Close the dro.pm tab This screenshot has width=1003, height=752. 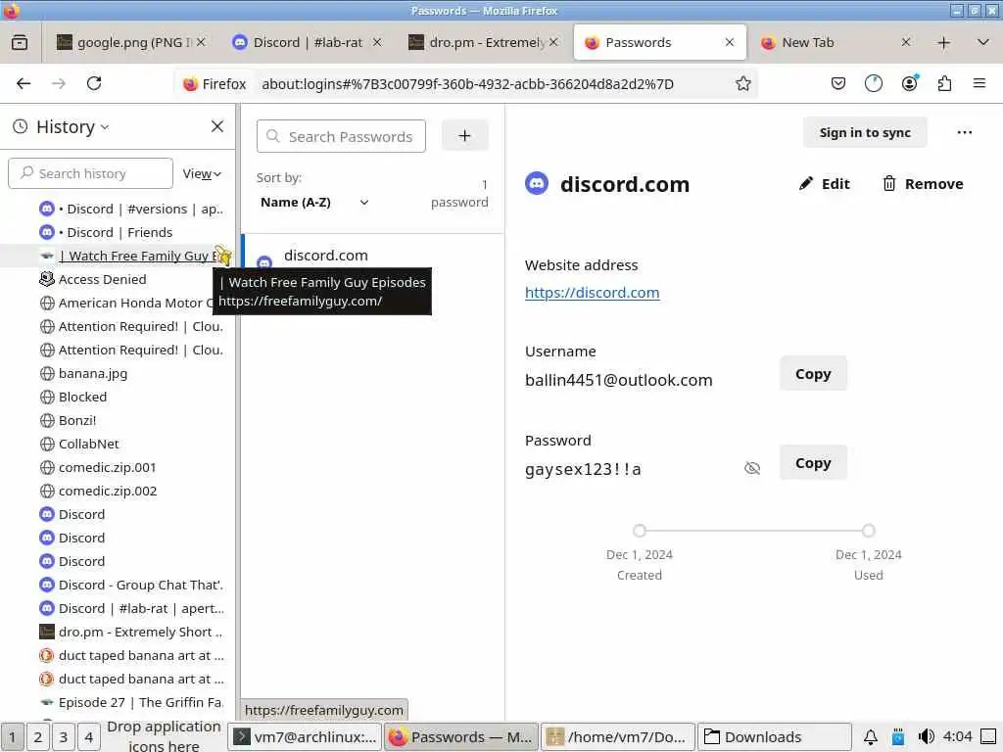[x=554, y=42]
